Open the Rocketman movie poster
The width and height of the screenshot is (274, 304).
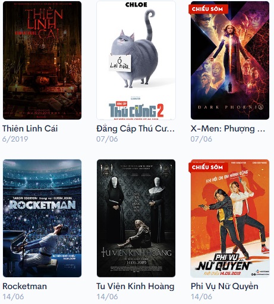pyautogui.click(x=42, y=218)
